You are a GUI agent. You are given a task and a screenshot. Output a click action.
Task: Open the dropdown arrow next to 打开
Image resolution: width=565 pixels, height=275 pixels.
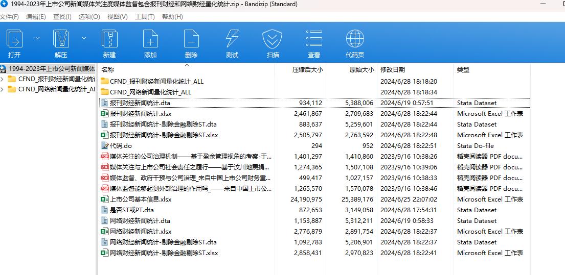click(x=37, y=38)
